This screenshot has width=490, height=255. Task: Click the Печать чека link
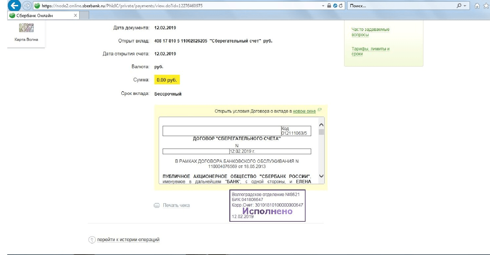pos(176,205)
